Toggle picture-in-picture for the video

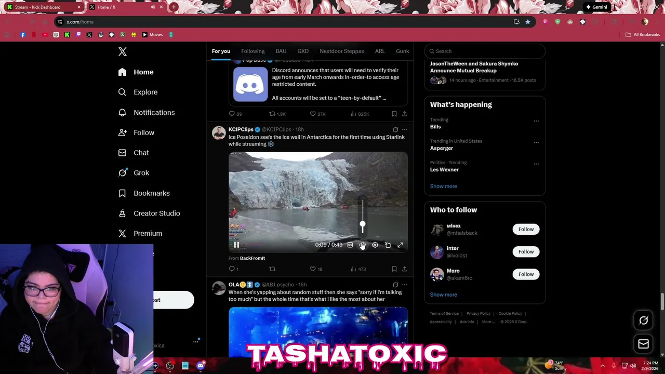click(388, 245)
